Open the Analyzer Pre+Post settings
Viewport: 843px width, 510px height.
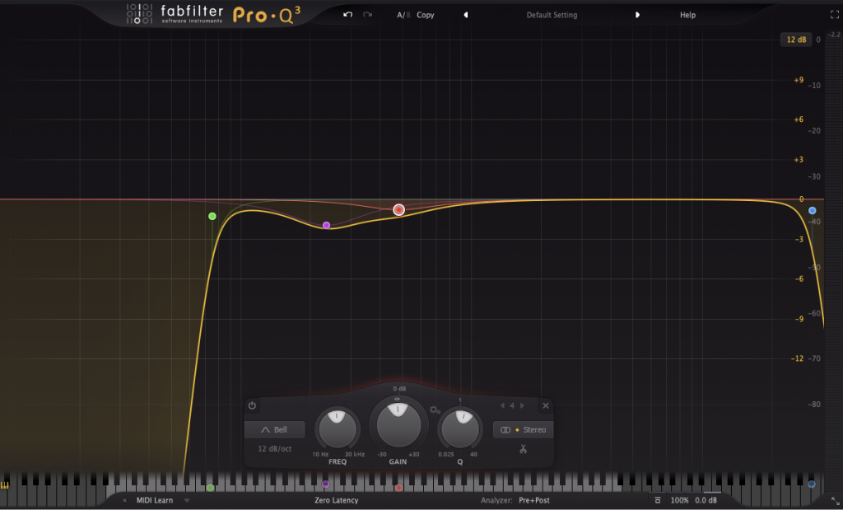coord(533,500)
